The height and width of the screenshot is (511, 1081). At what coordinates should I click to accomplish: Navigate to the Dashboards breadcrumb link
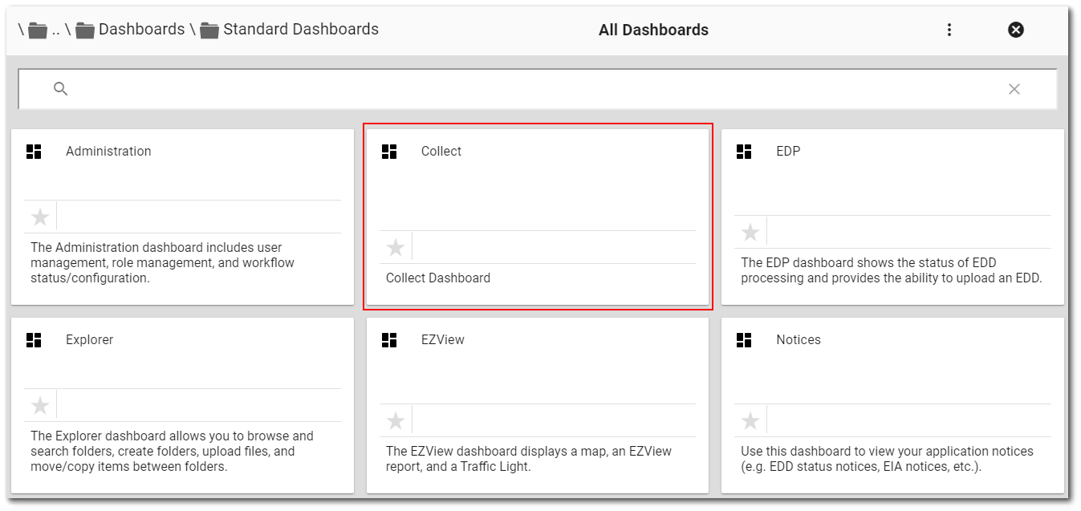click(x=141, y=29)
